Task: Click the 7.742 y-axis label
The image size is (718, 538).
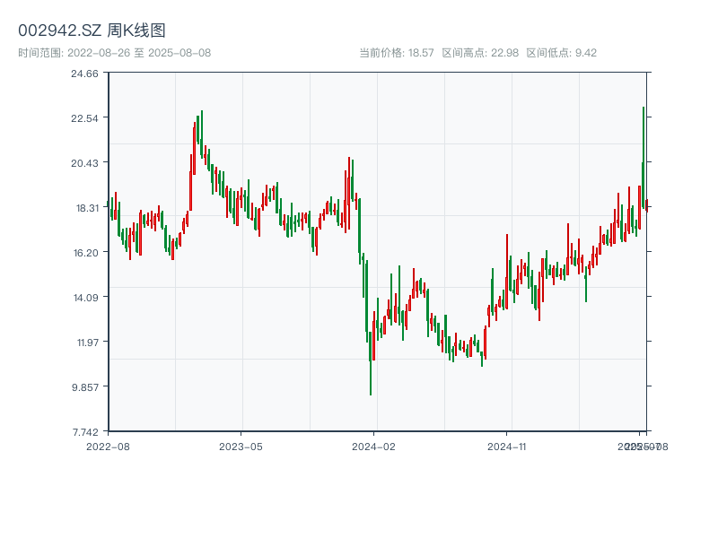Action: (84, 431)
